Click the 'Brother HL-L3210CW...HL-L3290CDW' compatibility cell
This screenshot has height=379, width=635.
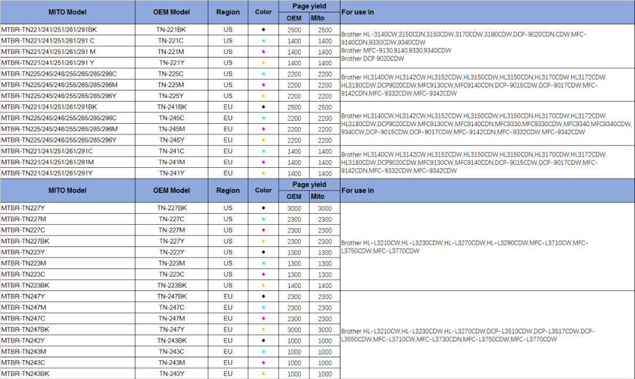pos(487,247)
